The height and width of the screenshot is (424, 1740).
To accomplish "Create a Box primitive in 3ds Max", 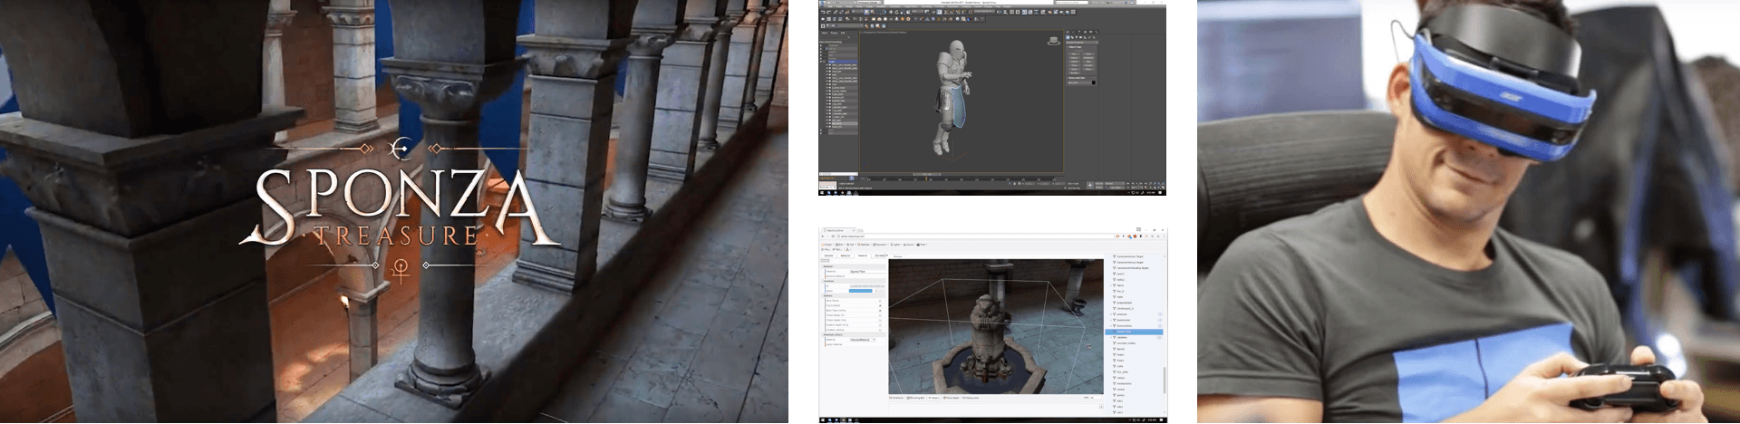I will pos(1074,54).
